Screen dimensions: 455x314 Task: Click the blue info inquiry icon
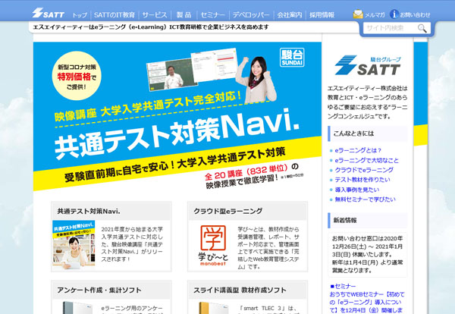(x=394, y=14)
